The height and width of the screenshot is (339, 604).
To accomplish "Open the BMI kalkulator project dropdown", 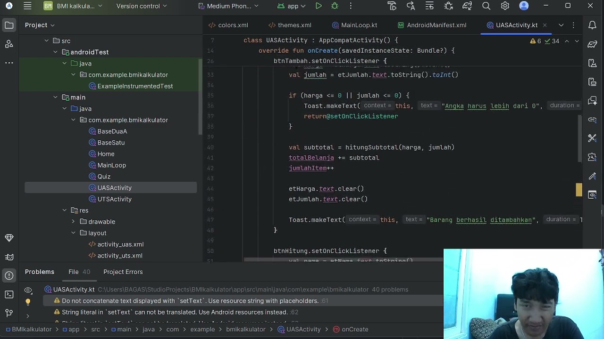I will tap(73, 6).
